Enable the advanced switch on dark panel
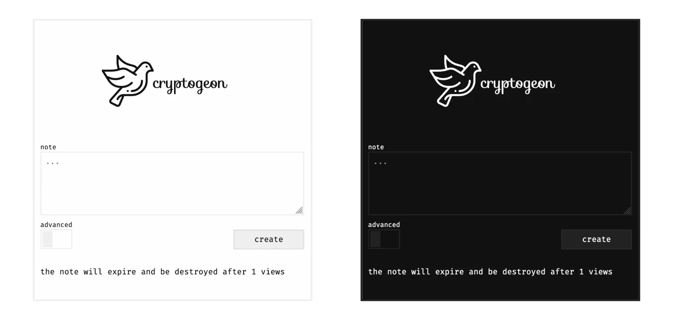Image resolution: width=673 pixels, height=320 pixels. (384, 239)
